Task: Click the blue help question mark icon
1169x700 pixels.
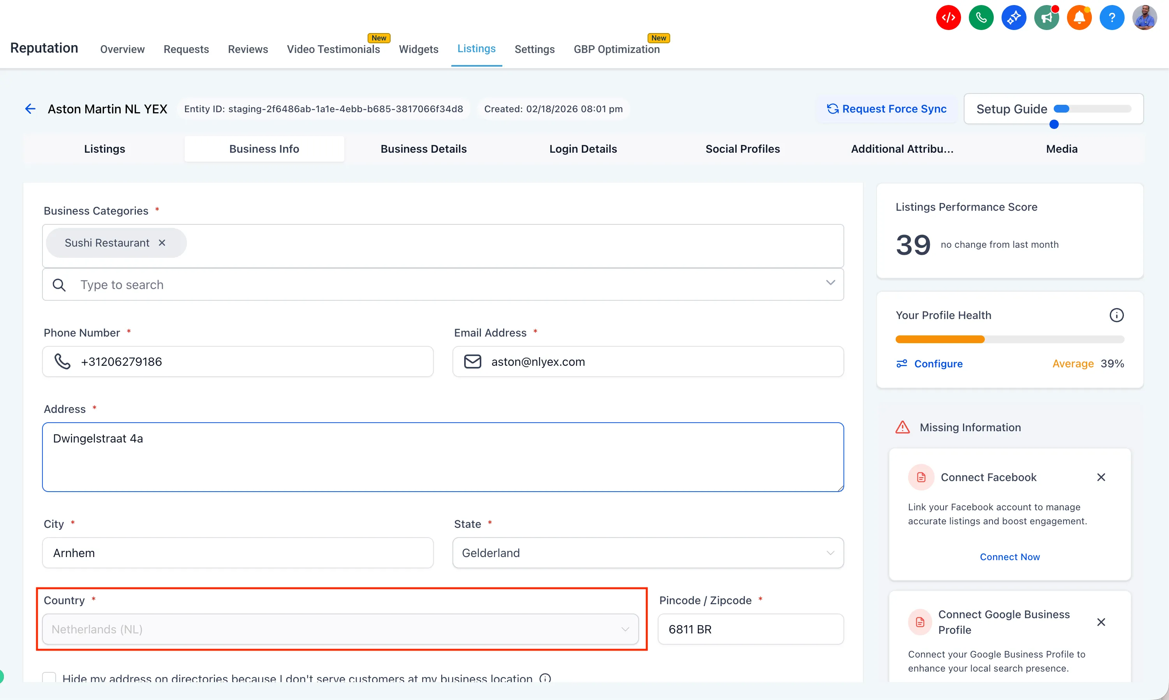Action: (x=1111, y=18)
